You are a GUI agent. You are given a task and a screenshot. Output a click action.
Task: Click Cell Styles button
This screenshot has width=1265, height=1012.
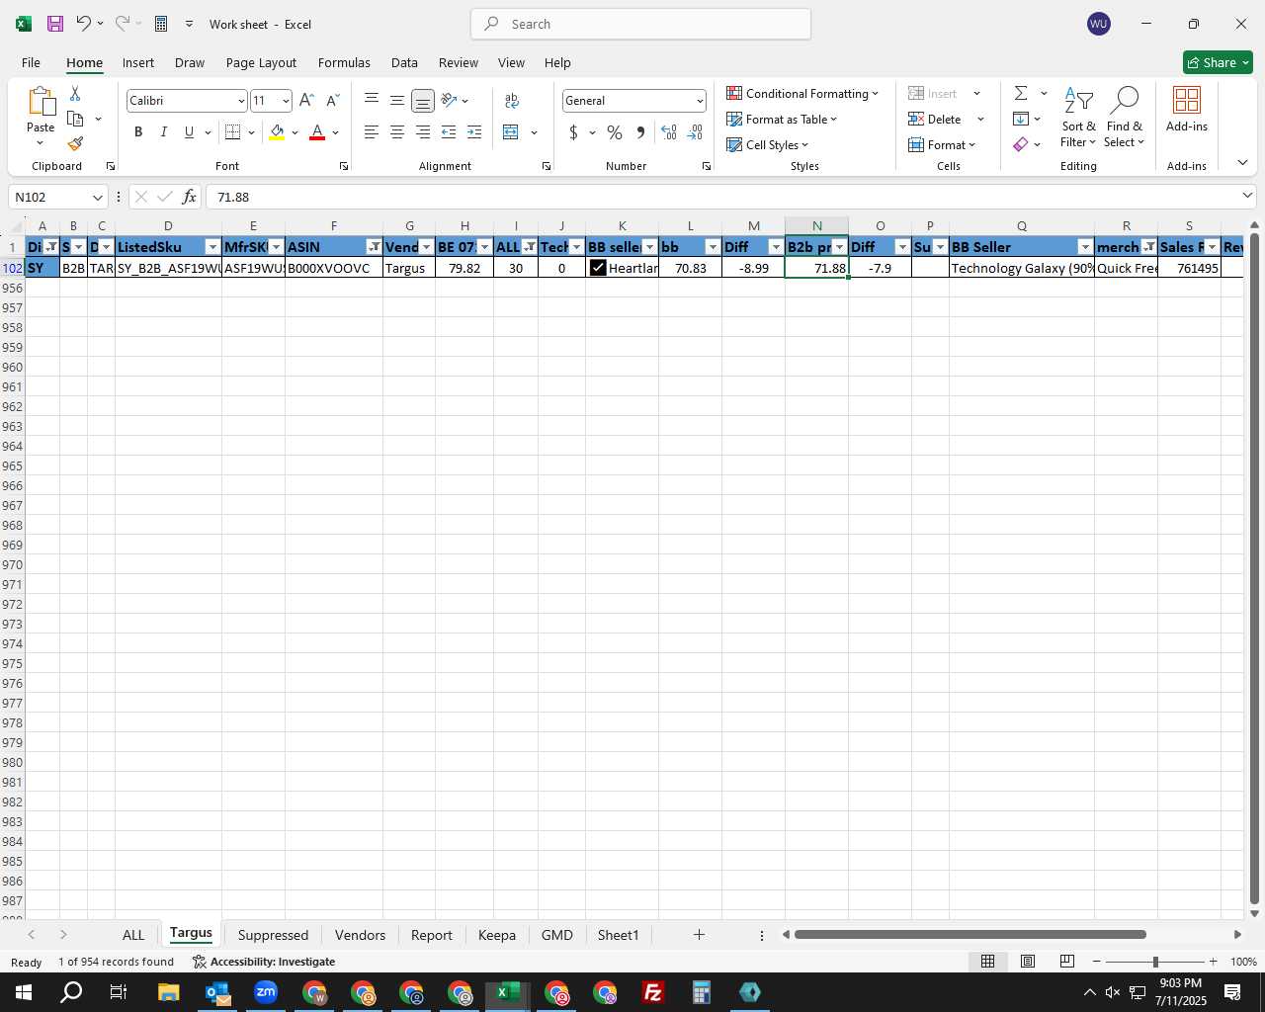[768, 144]
